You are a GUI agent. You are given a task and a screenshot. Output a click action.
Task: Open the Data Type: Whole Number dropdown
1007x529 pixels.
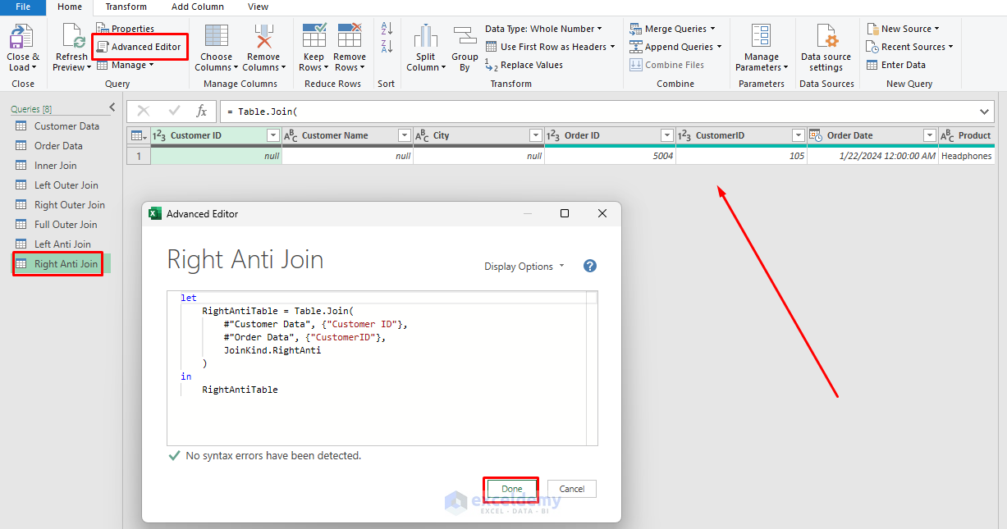tap(543, 29)
